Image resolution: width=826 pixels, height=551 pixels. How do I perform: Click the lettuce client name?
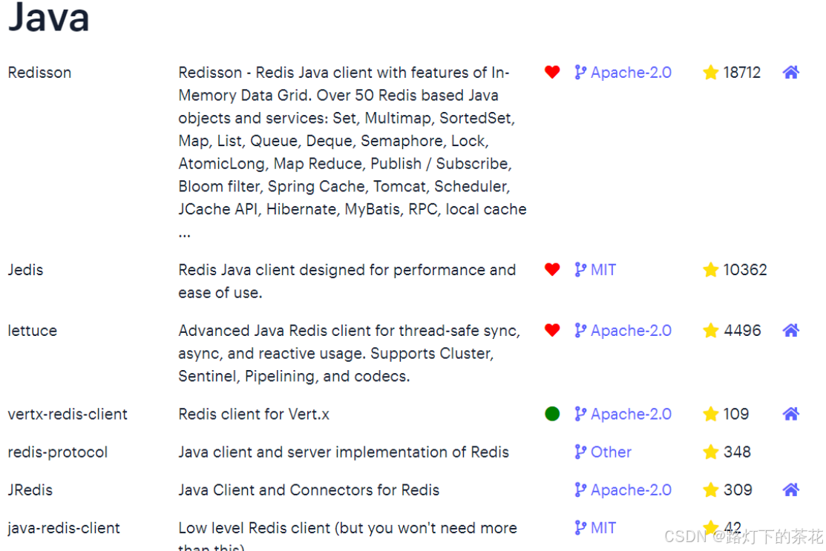[32, 330]
